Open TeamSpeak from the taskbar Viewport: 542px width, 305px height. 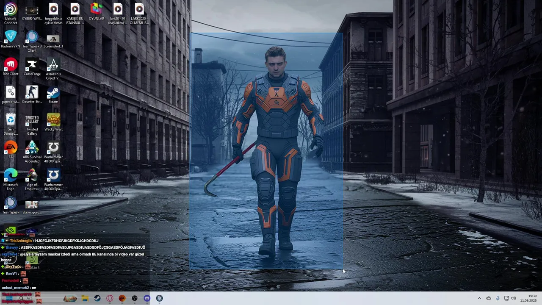159,298
